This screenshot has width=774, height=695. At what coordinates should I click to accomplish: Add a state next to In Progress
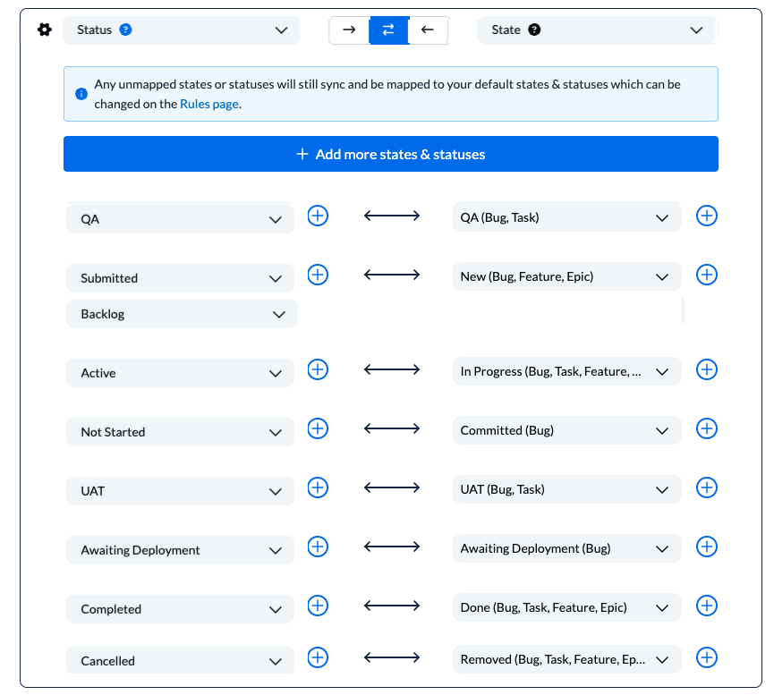pyautogui.click(x=707, y=369)
